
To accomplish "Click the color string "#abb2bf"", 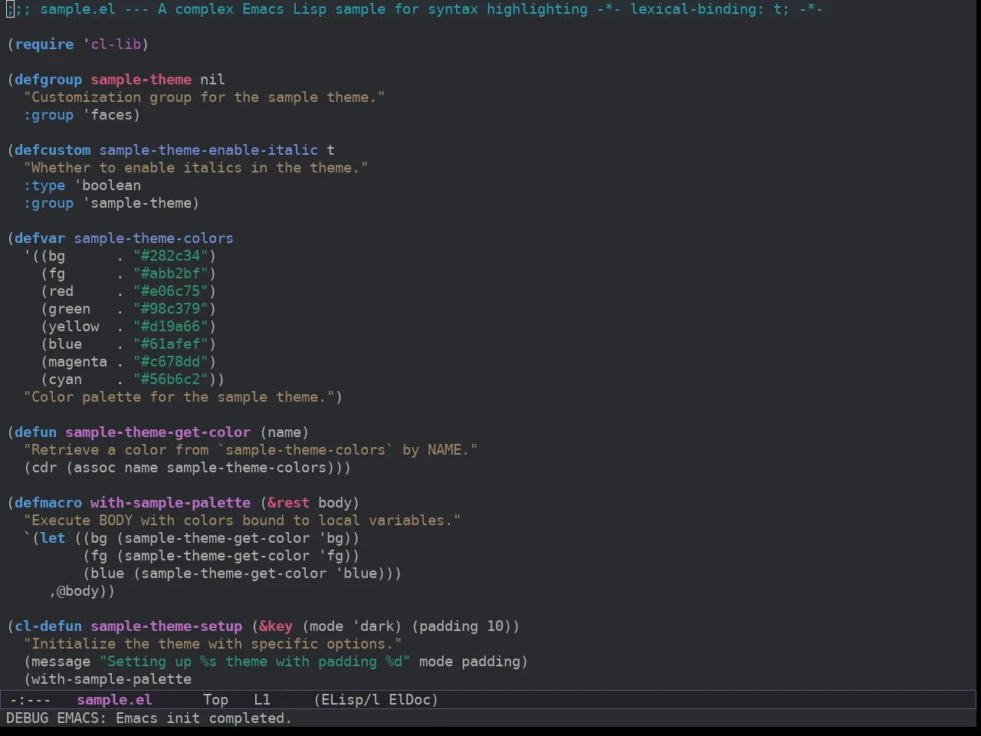I will [171, 274].
